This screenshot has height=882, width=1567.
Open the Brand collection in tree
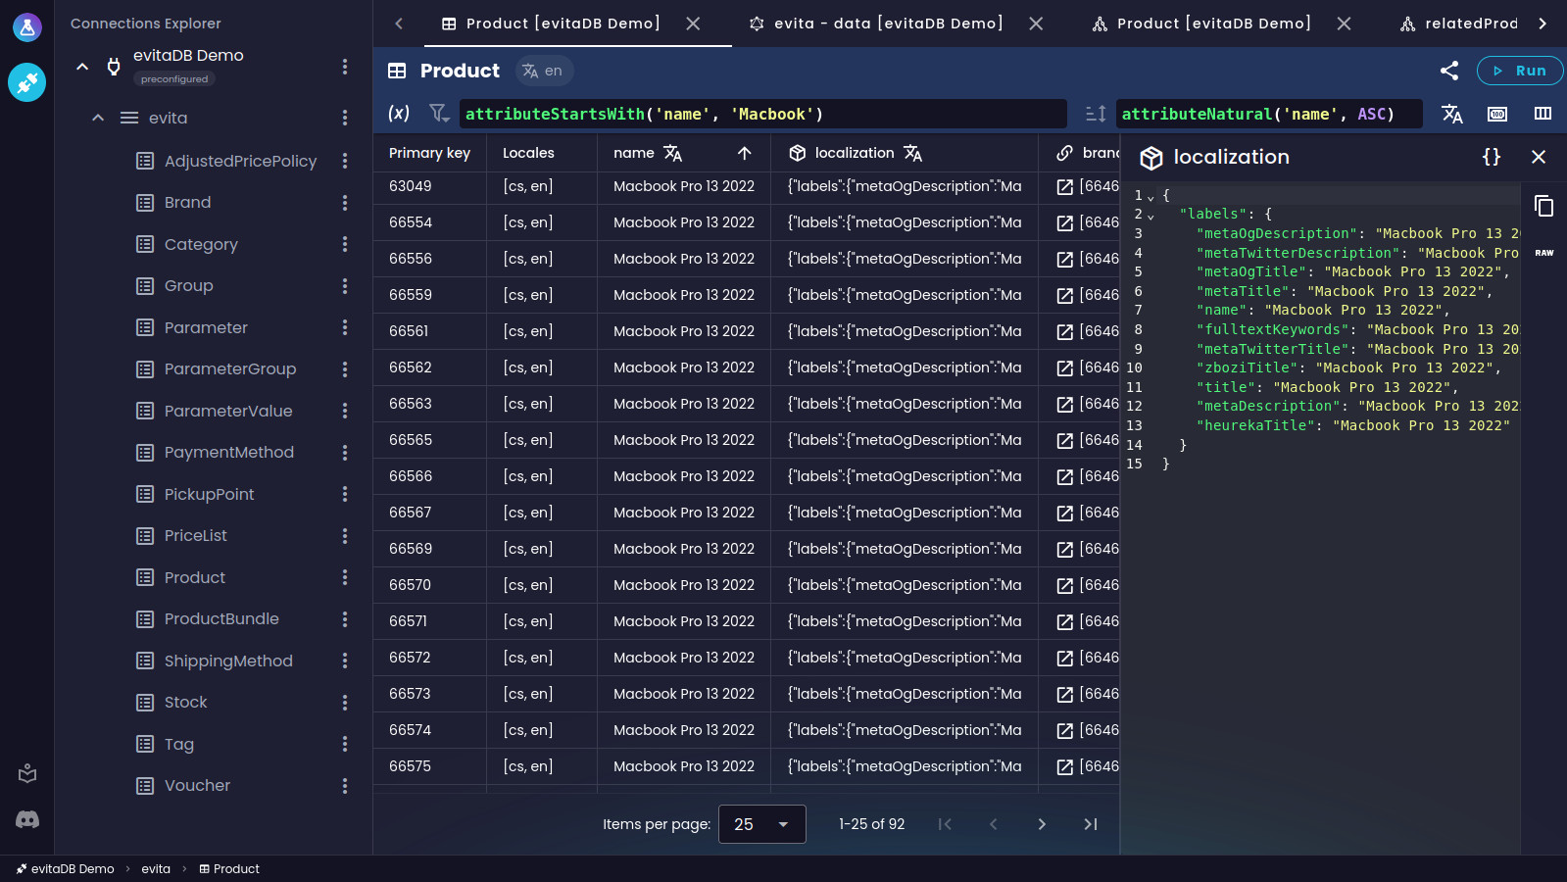coord(187,203)
